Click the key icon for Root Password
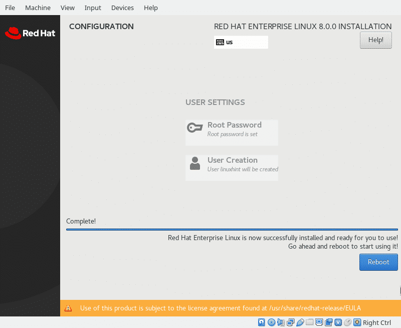 (x=195, y=128)
